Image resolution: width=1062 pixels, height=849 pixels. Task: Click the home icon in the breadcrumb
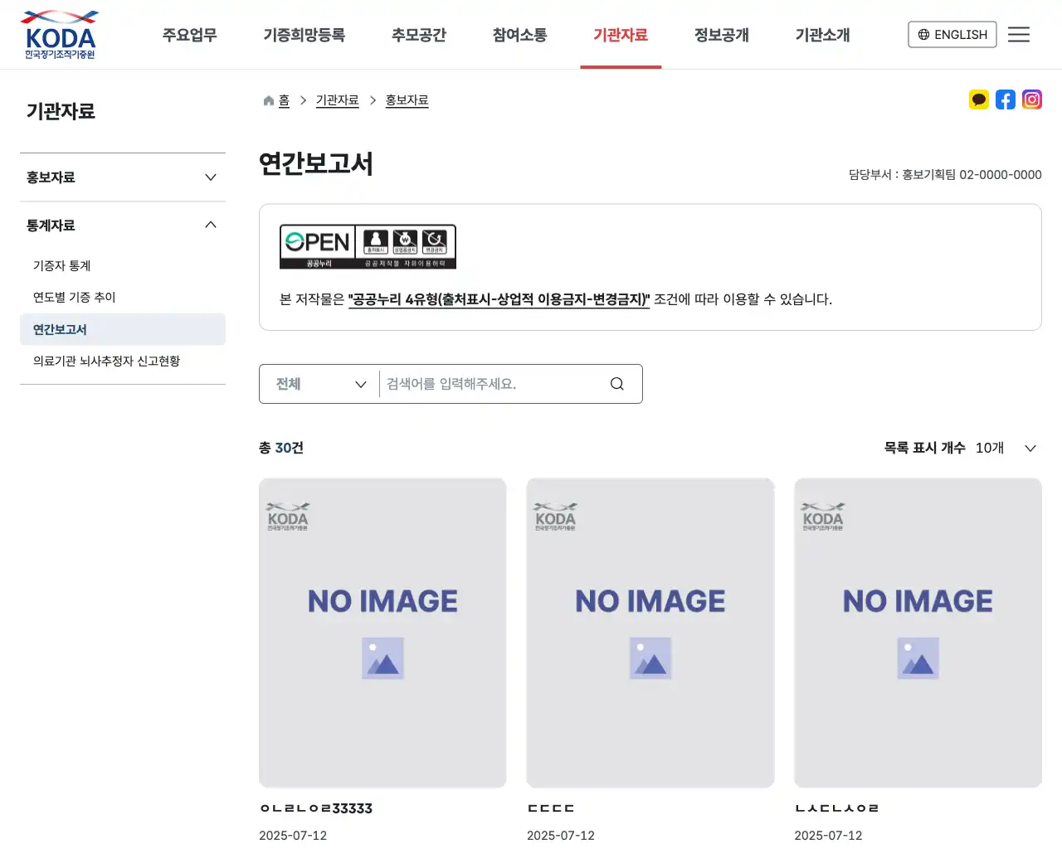[267, 99]
